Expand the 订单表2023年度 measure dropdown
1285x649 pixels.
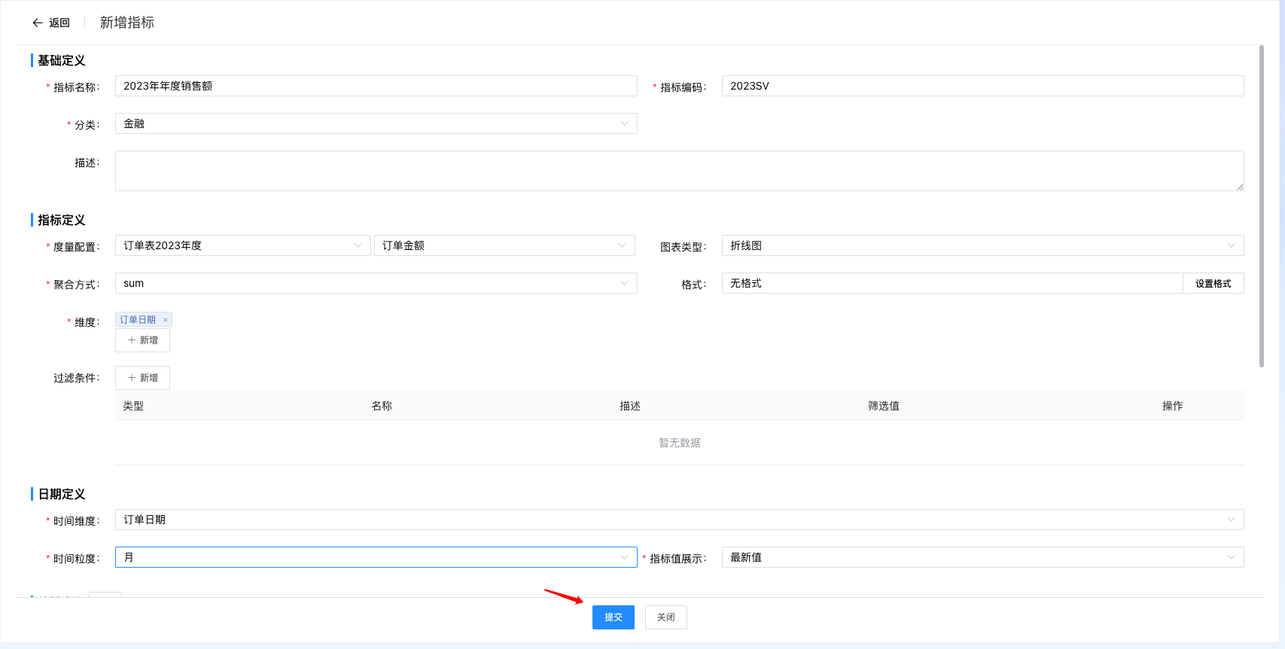(x=242, y=245)
